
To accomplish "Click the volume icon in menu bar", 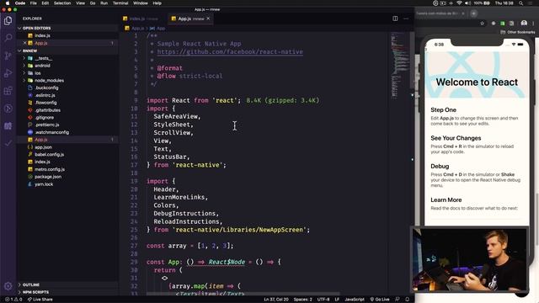I will tap(467, 3).
